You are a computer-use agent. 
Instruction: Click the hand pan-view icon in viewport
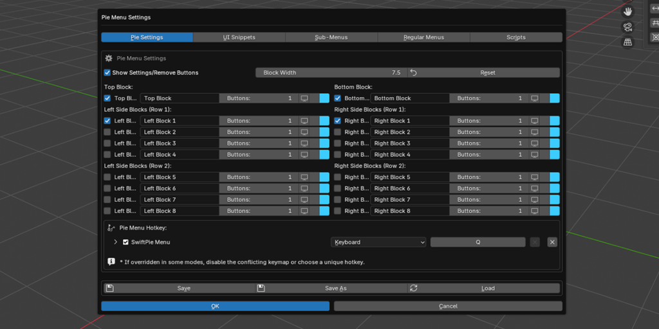[x=628, y=12]
